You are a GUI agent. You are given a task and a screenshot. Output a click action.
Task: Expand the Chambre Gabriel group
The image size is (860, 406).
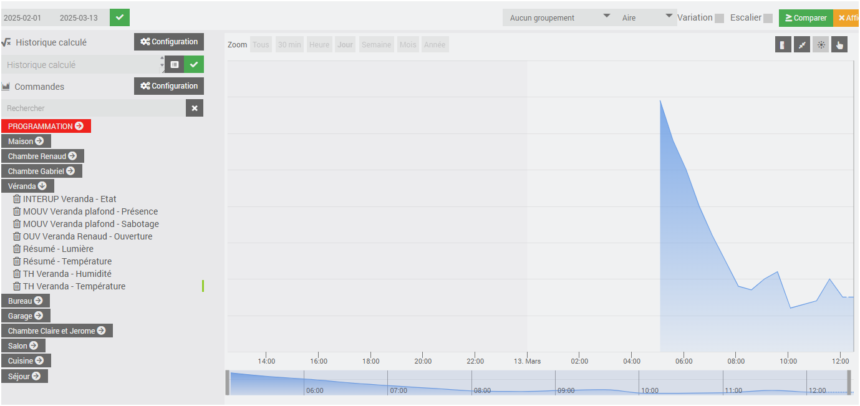click(42, 171)
